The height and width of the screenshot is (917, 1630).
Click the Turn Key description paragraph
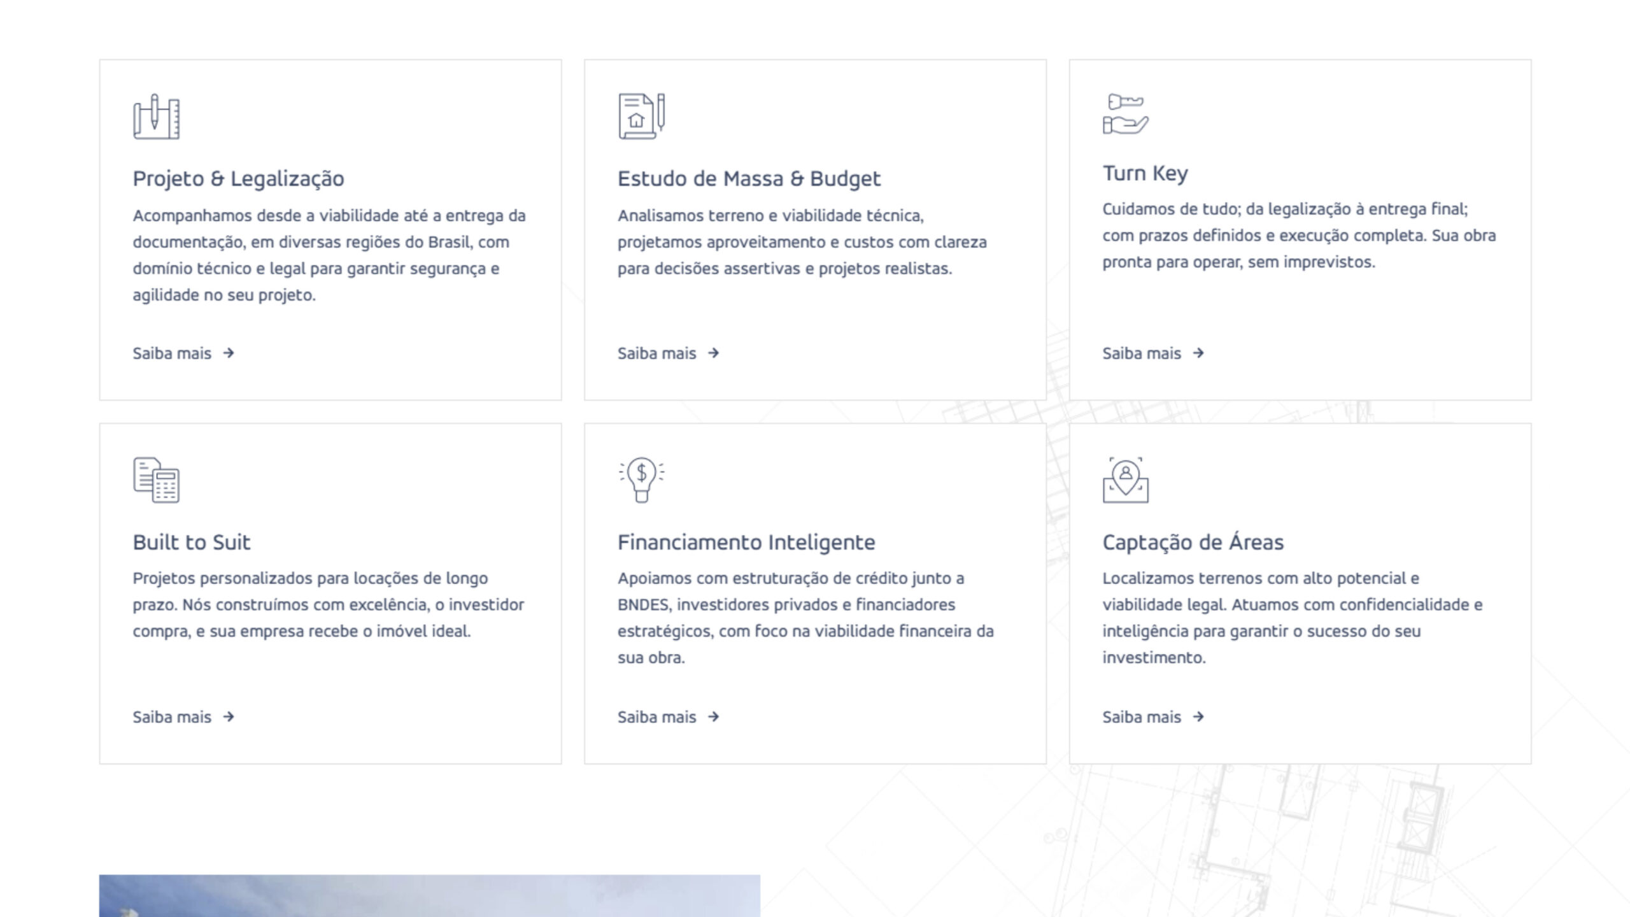click(x=1299, y=236)
